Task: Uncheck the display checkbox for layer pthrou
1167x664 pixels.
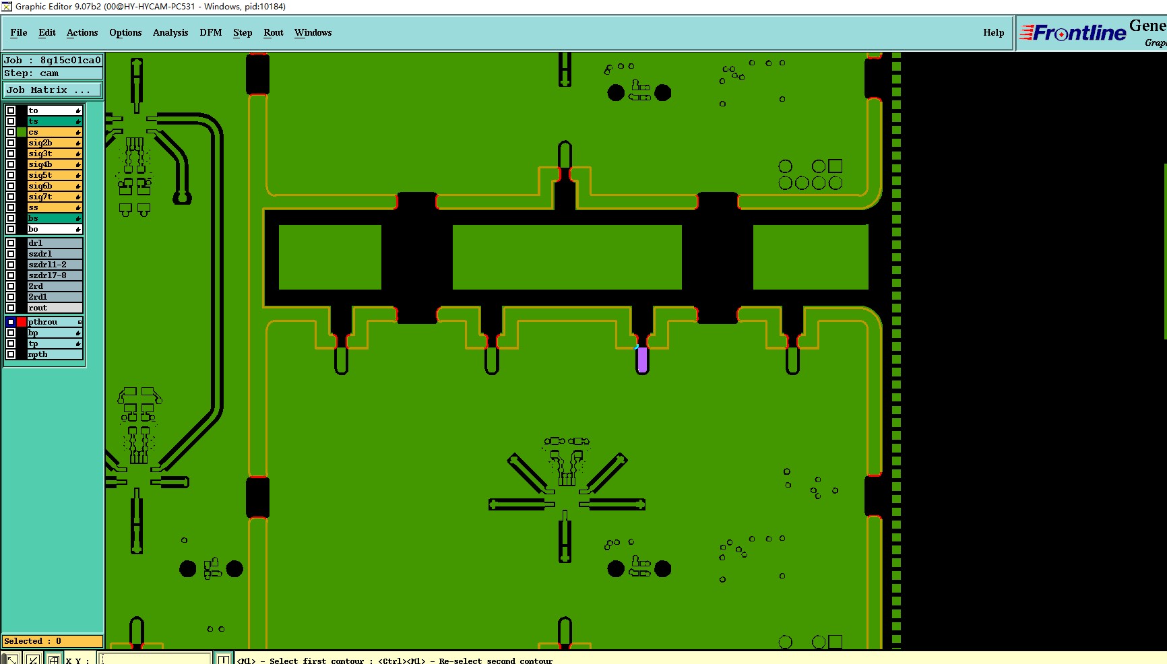Action: pos(11,322)
